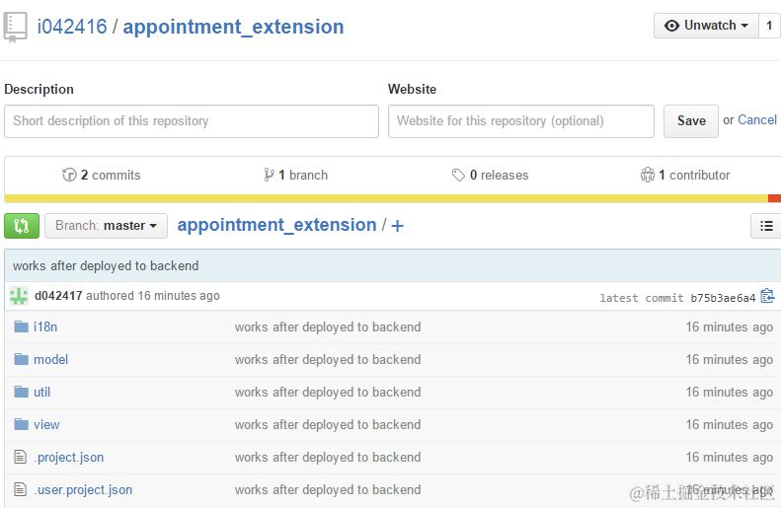The width and height of the screenshot is (781, 508).
Task: View the 1 branch list
Action: (x=295, y=176)
